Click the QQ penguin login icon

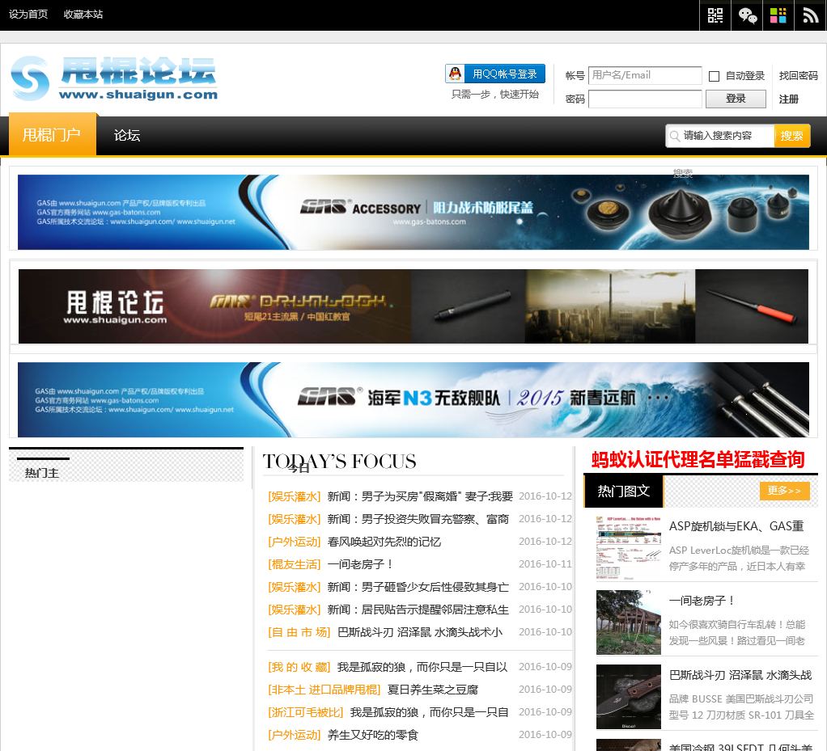tap(455, 74)
